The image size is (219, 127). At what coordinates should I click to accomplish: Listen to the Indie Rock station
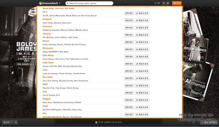[142, 64]
